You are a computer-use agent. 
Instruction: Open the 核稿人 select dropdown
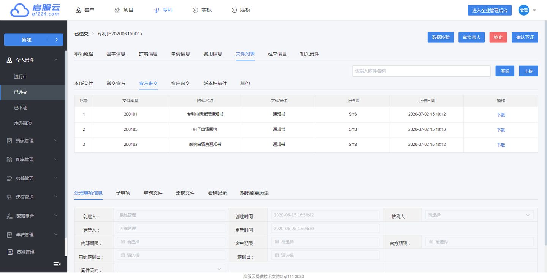[x=479, y=215]
